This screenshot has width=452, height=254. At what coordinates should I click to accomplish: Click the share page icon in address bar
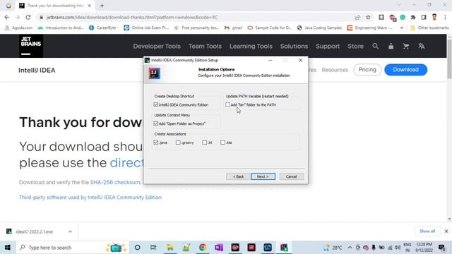pos(357,17)
